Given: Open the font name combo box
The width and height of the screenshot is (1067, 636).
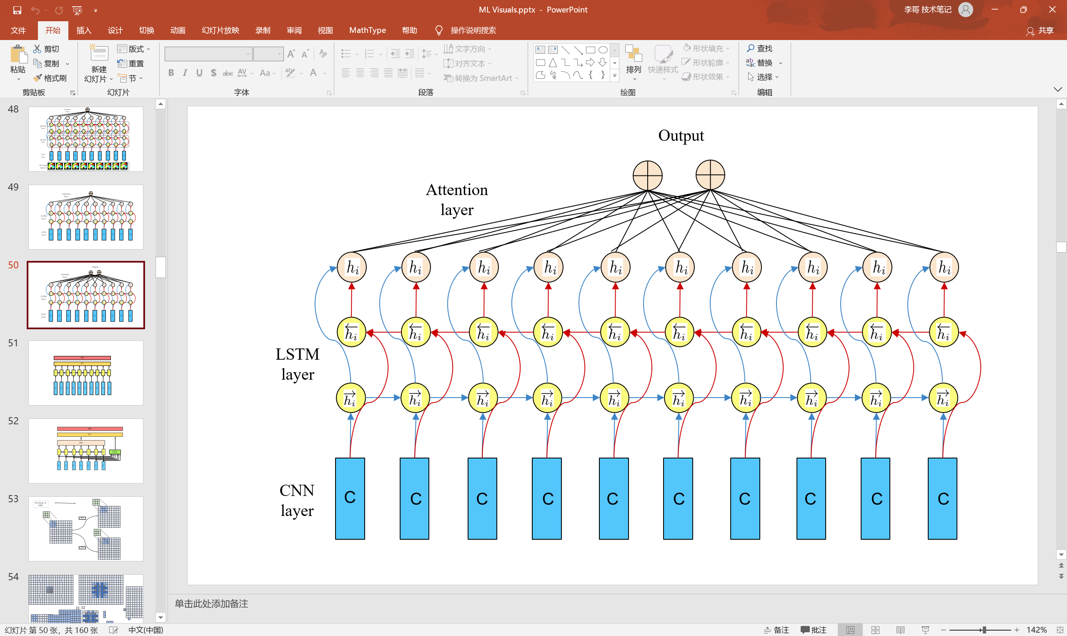Looking at the screenshot, I should coord(208,54).
